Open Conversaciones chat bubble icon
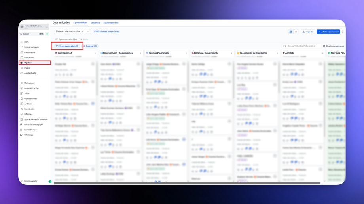 click(22, 47)
